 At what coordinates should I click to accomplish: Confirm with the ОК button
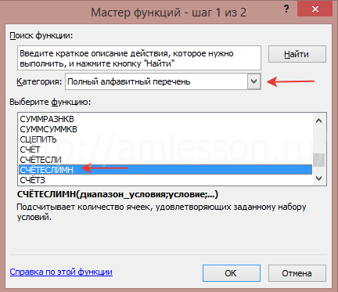point(232,273)
